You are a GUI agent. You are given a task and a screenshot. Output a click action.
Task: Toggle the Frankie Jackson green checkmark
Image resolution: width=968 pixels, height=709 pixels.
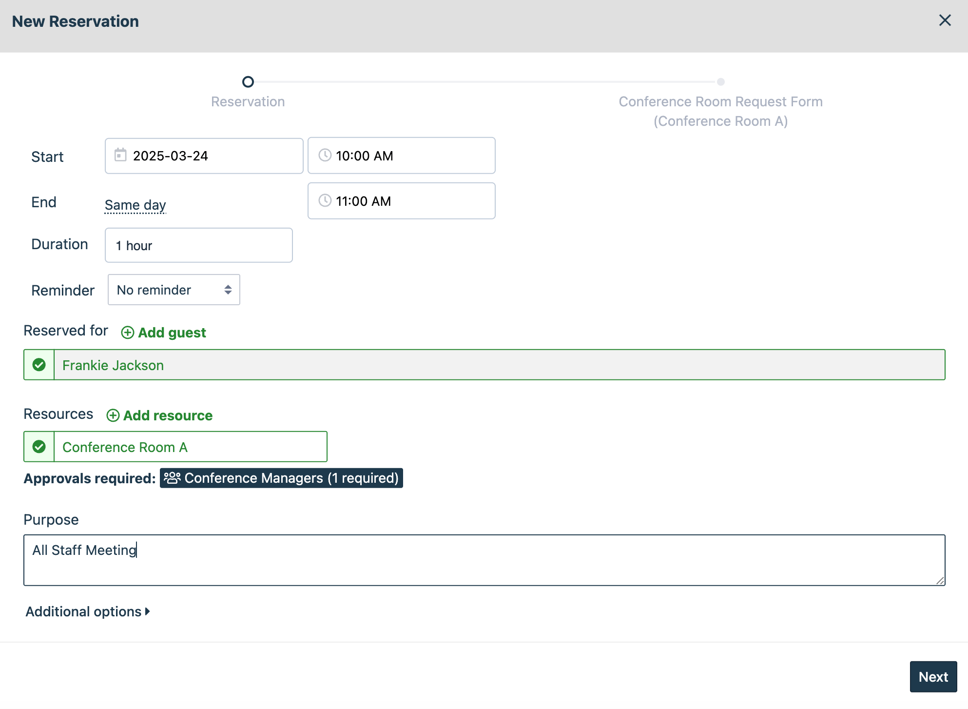(39, 365)
